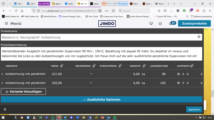Edit the Produktbeschreibung text area

point(101,54)
